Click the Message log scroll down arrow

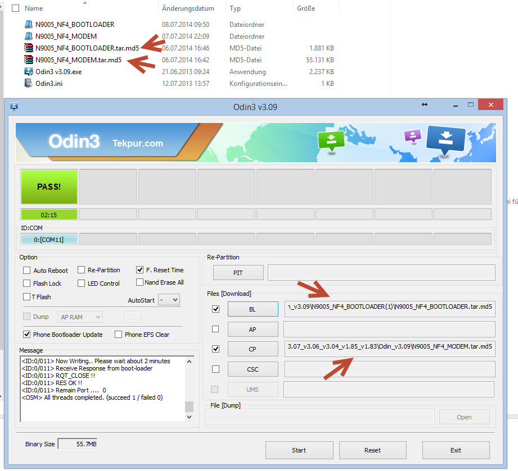pyautogui.click(x=190, y=417)
